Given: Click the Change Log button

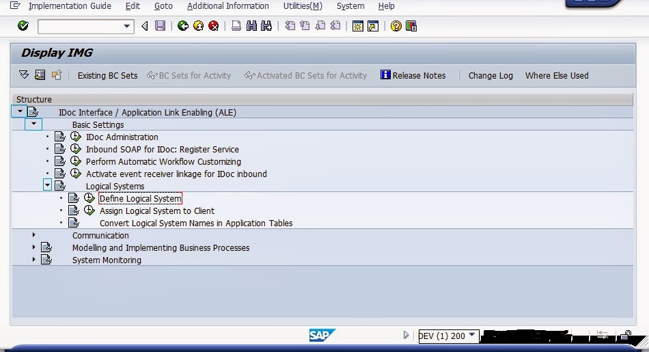Looking at the screenshot, I should pos(491,75).
